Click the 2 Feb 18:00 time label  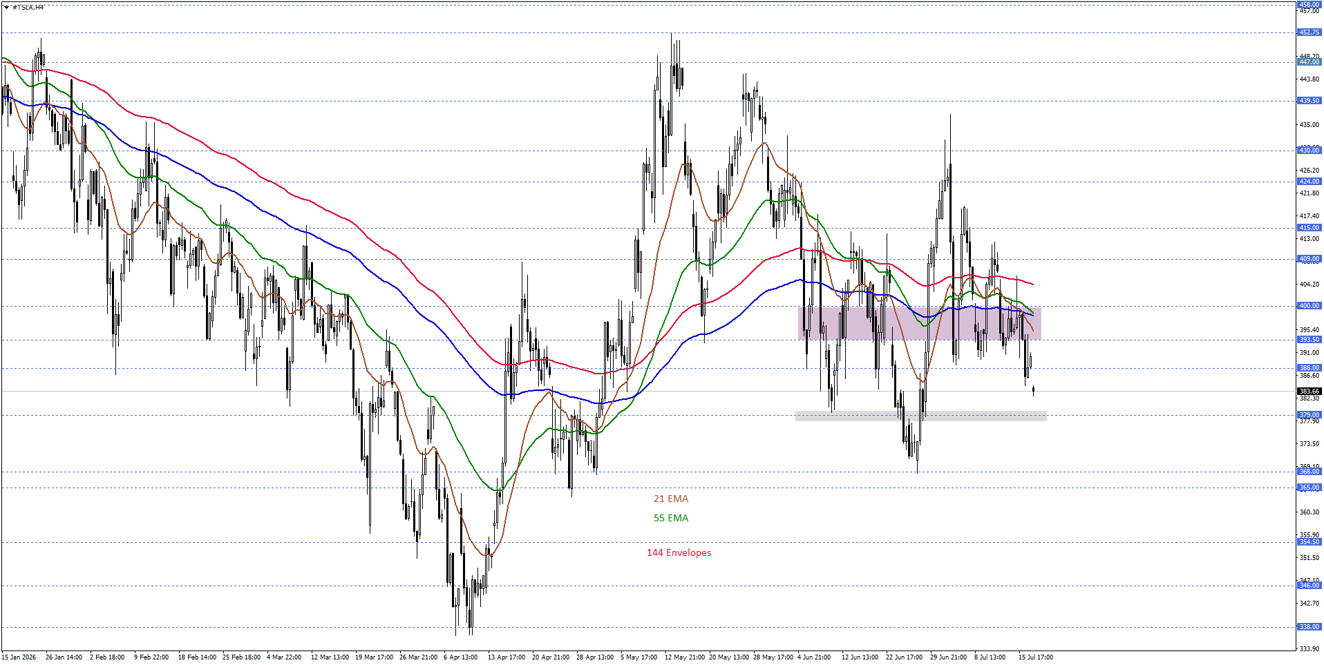click(x=107, y=657)
